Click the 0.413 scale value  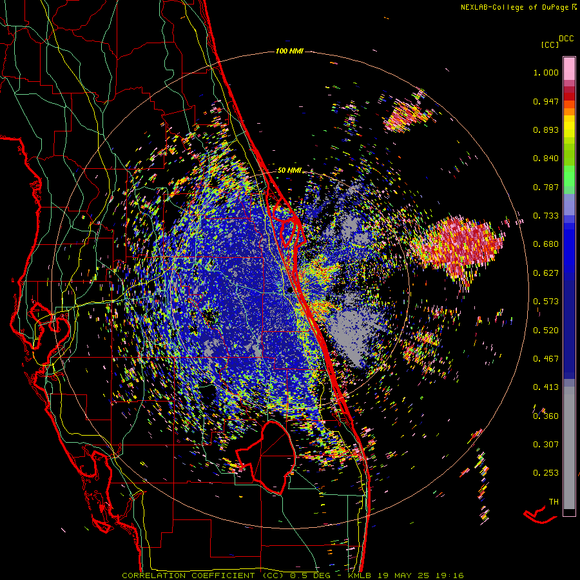point(546,387)
